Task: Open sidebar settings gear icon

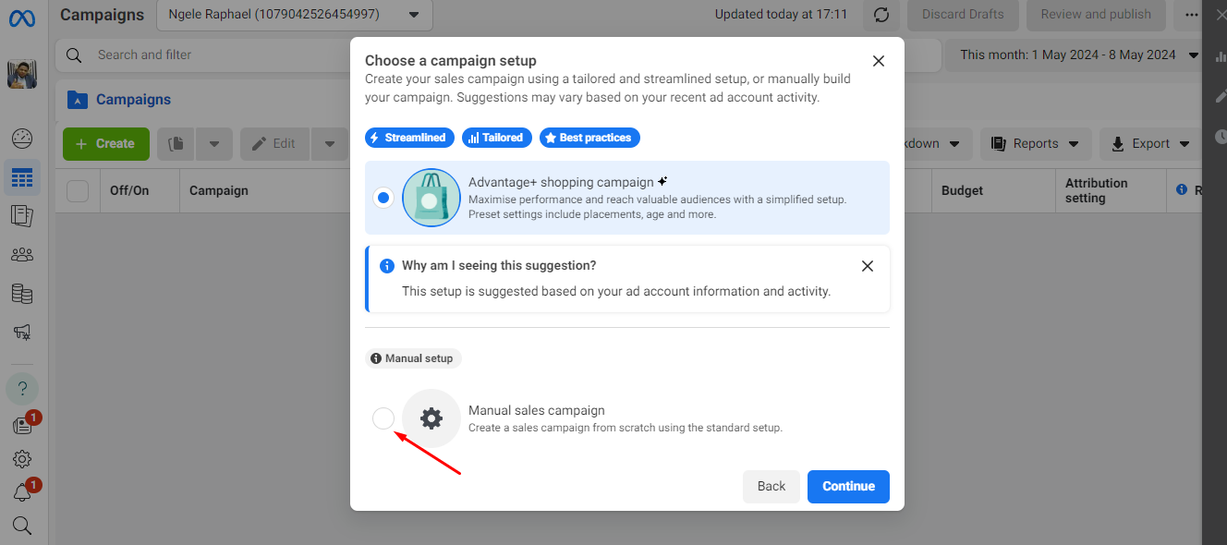Action: [22, 459]
